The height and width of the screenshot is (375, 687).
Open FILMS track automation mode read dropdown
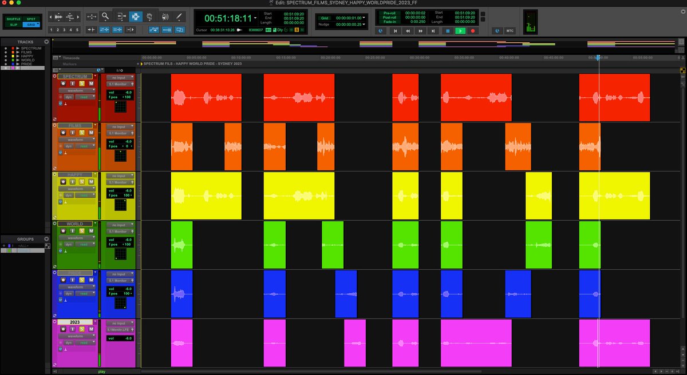tap(85, 146)
